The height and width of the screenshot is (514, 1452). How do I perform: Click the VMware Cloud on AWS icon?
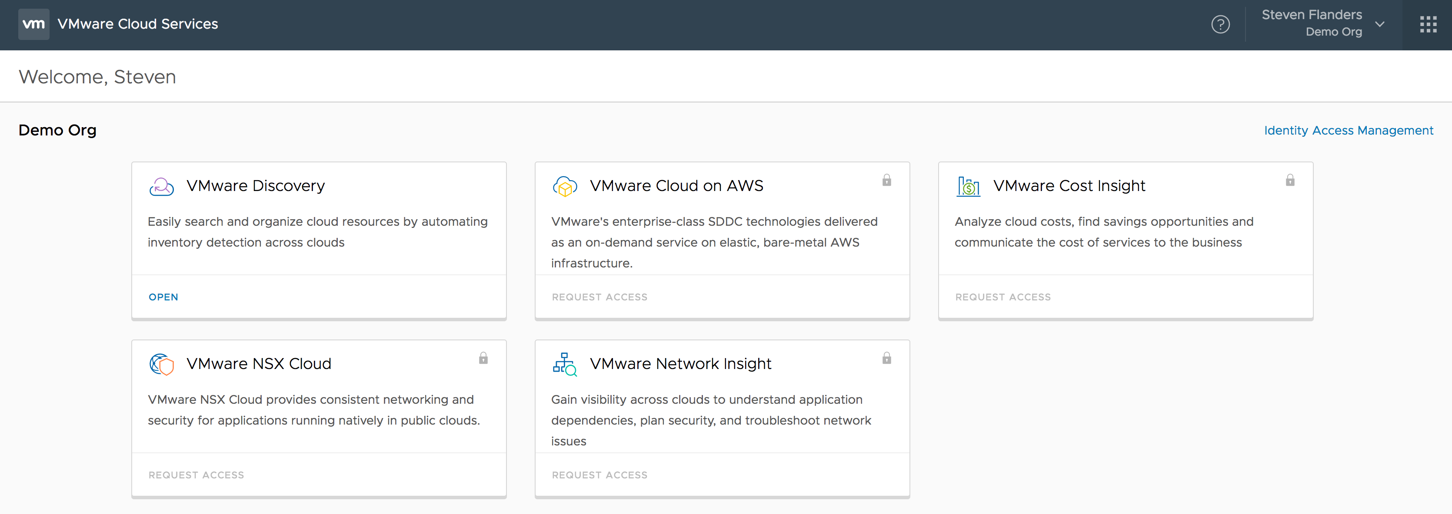coord(565,186)
